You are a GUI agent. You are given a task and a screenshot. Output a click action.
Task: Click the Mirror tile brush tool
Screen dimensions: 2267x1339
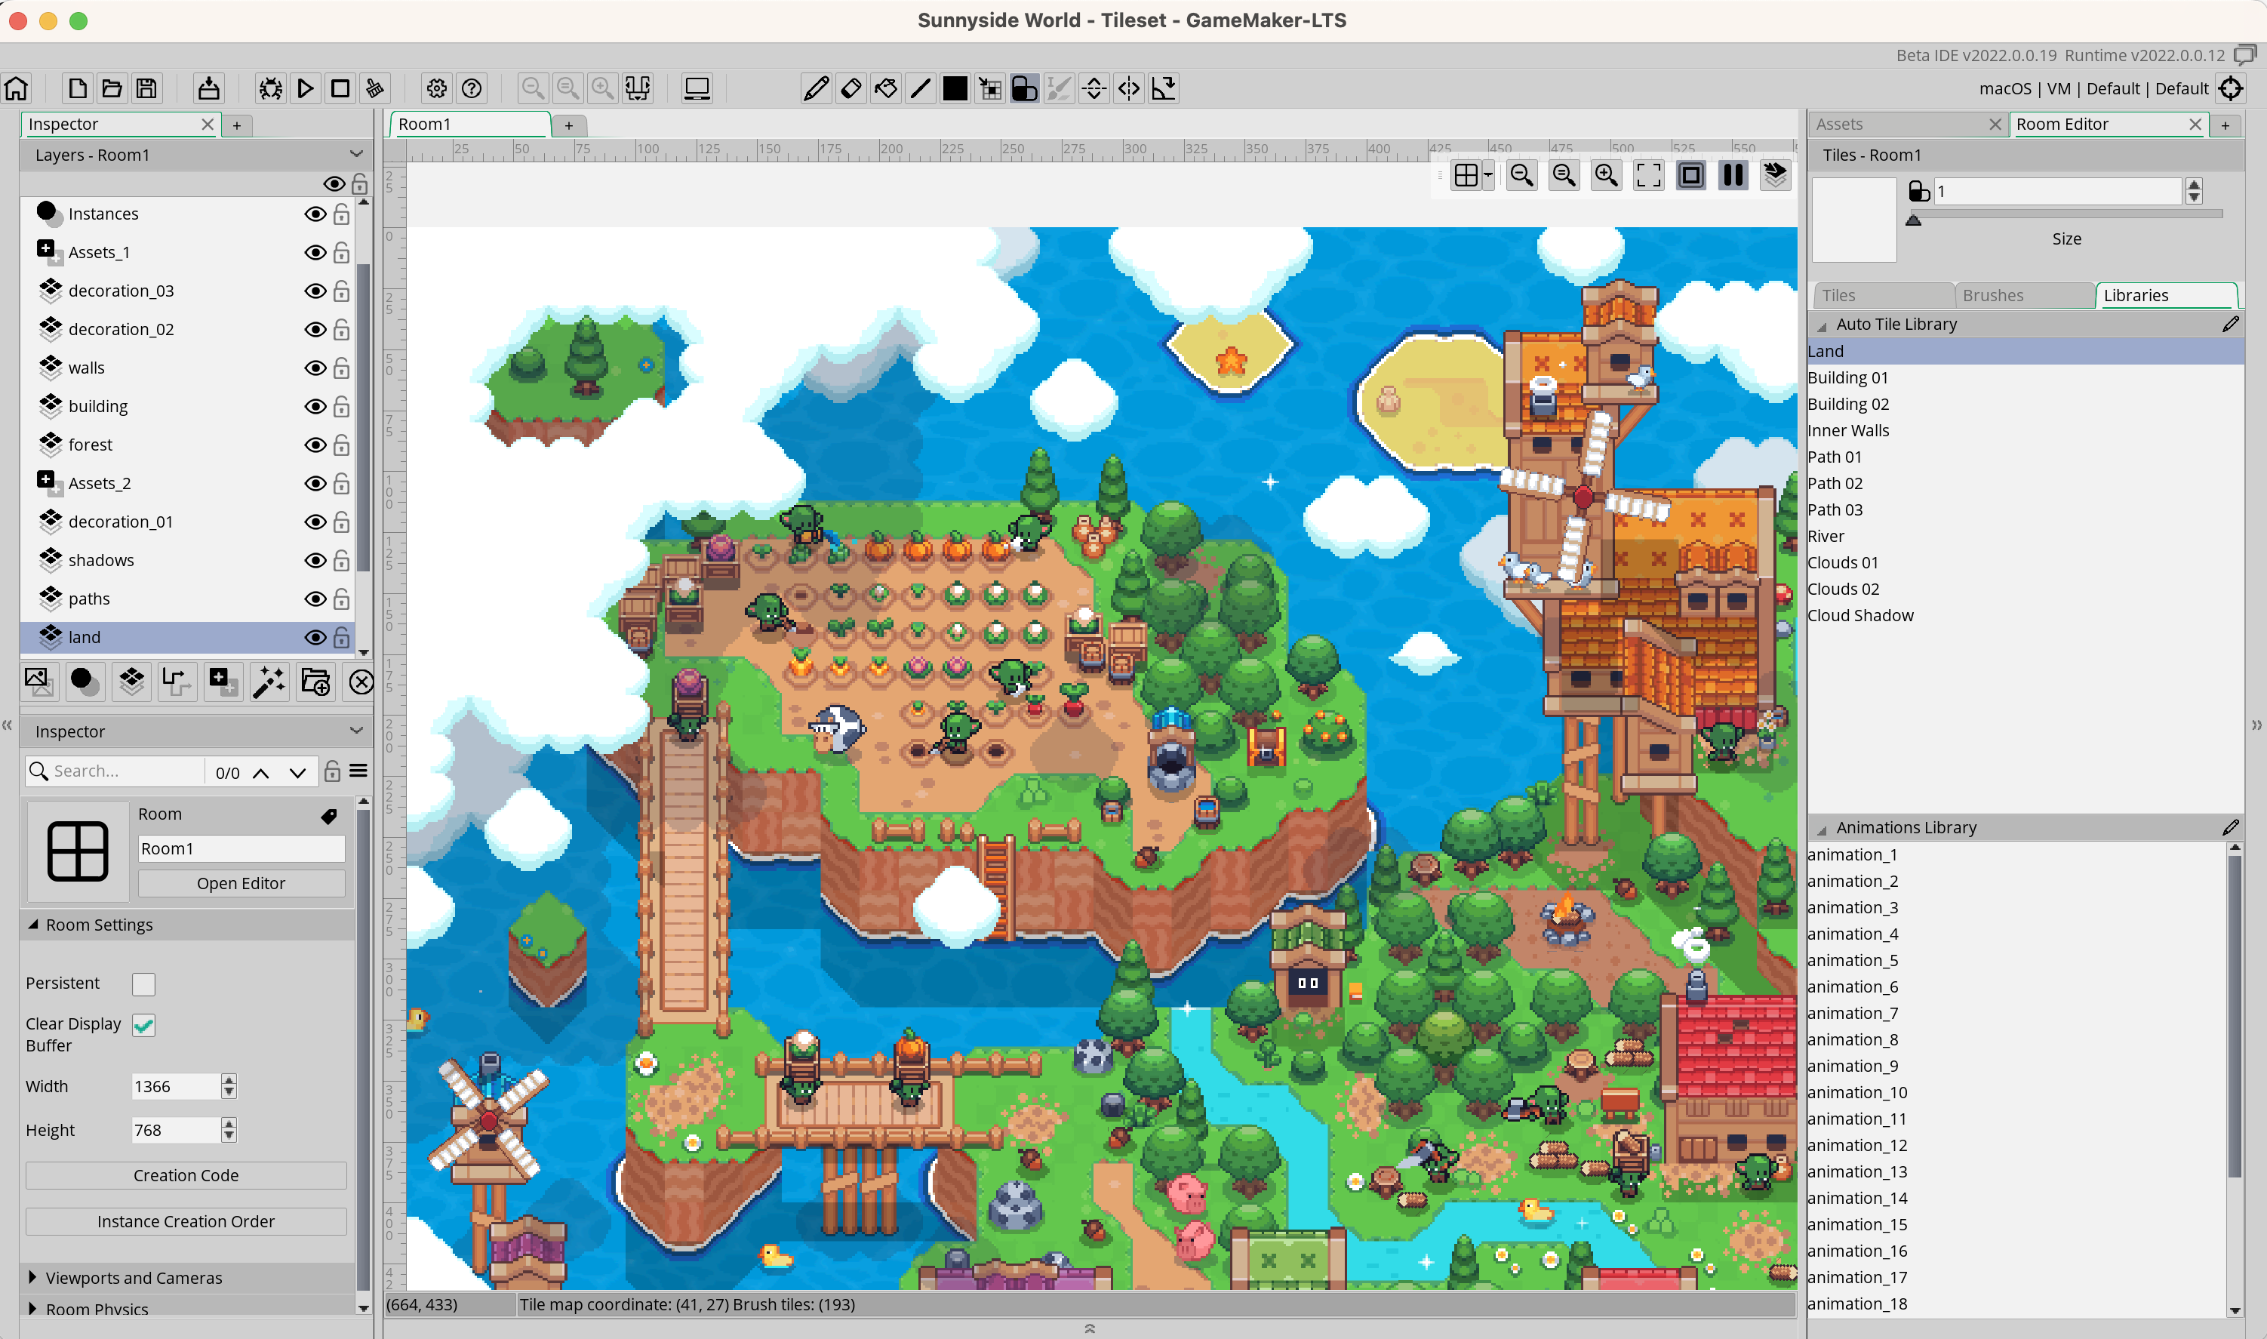(1128, 88)
